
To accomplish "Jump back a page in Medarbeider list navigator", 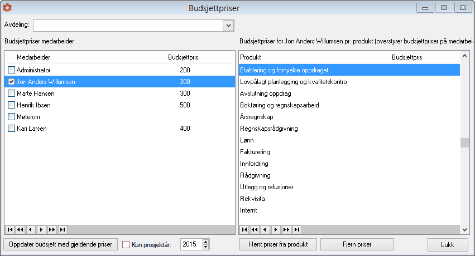I will (20, 230).
